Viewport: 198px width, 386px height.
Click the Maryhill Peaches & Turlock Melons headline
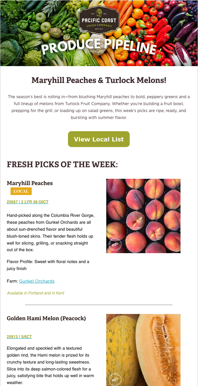tap(99, 80)
